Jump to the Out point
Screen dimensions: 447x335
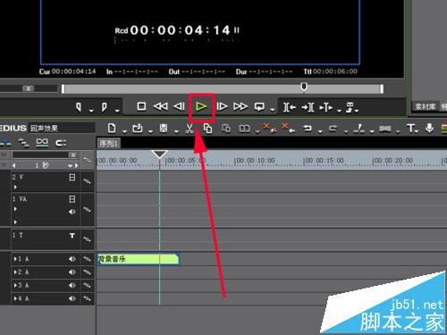coord(308,107)
